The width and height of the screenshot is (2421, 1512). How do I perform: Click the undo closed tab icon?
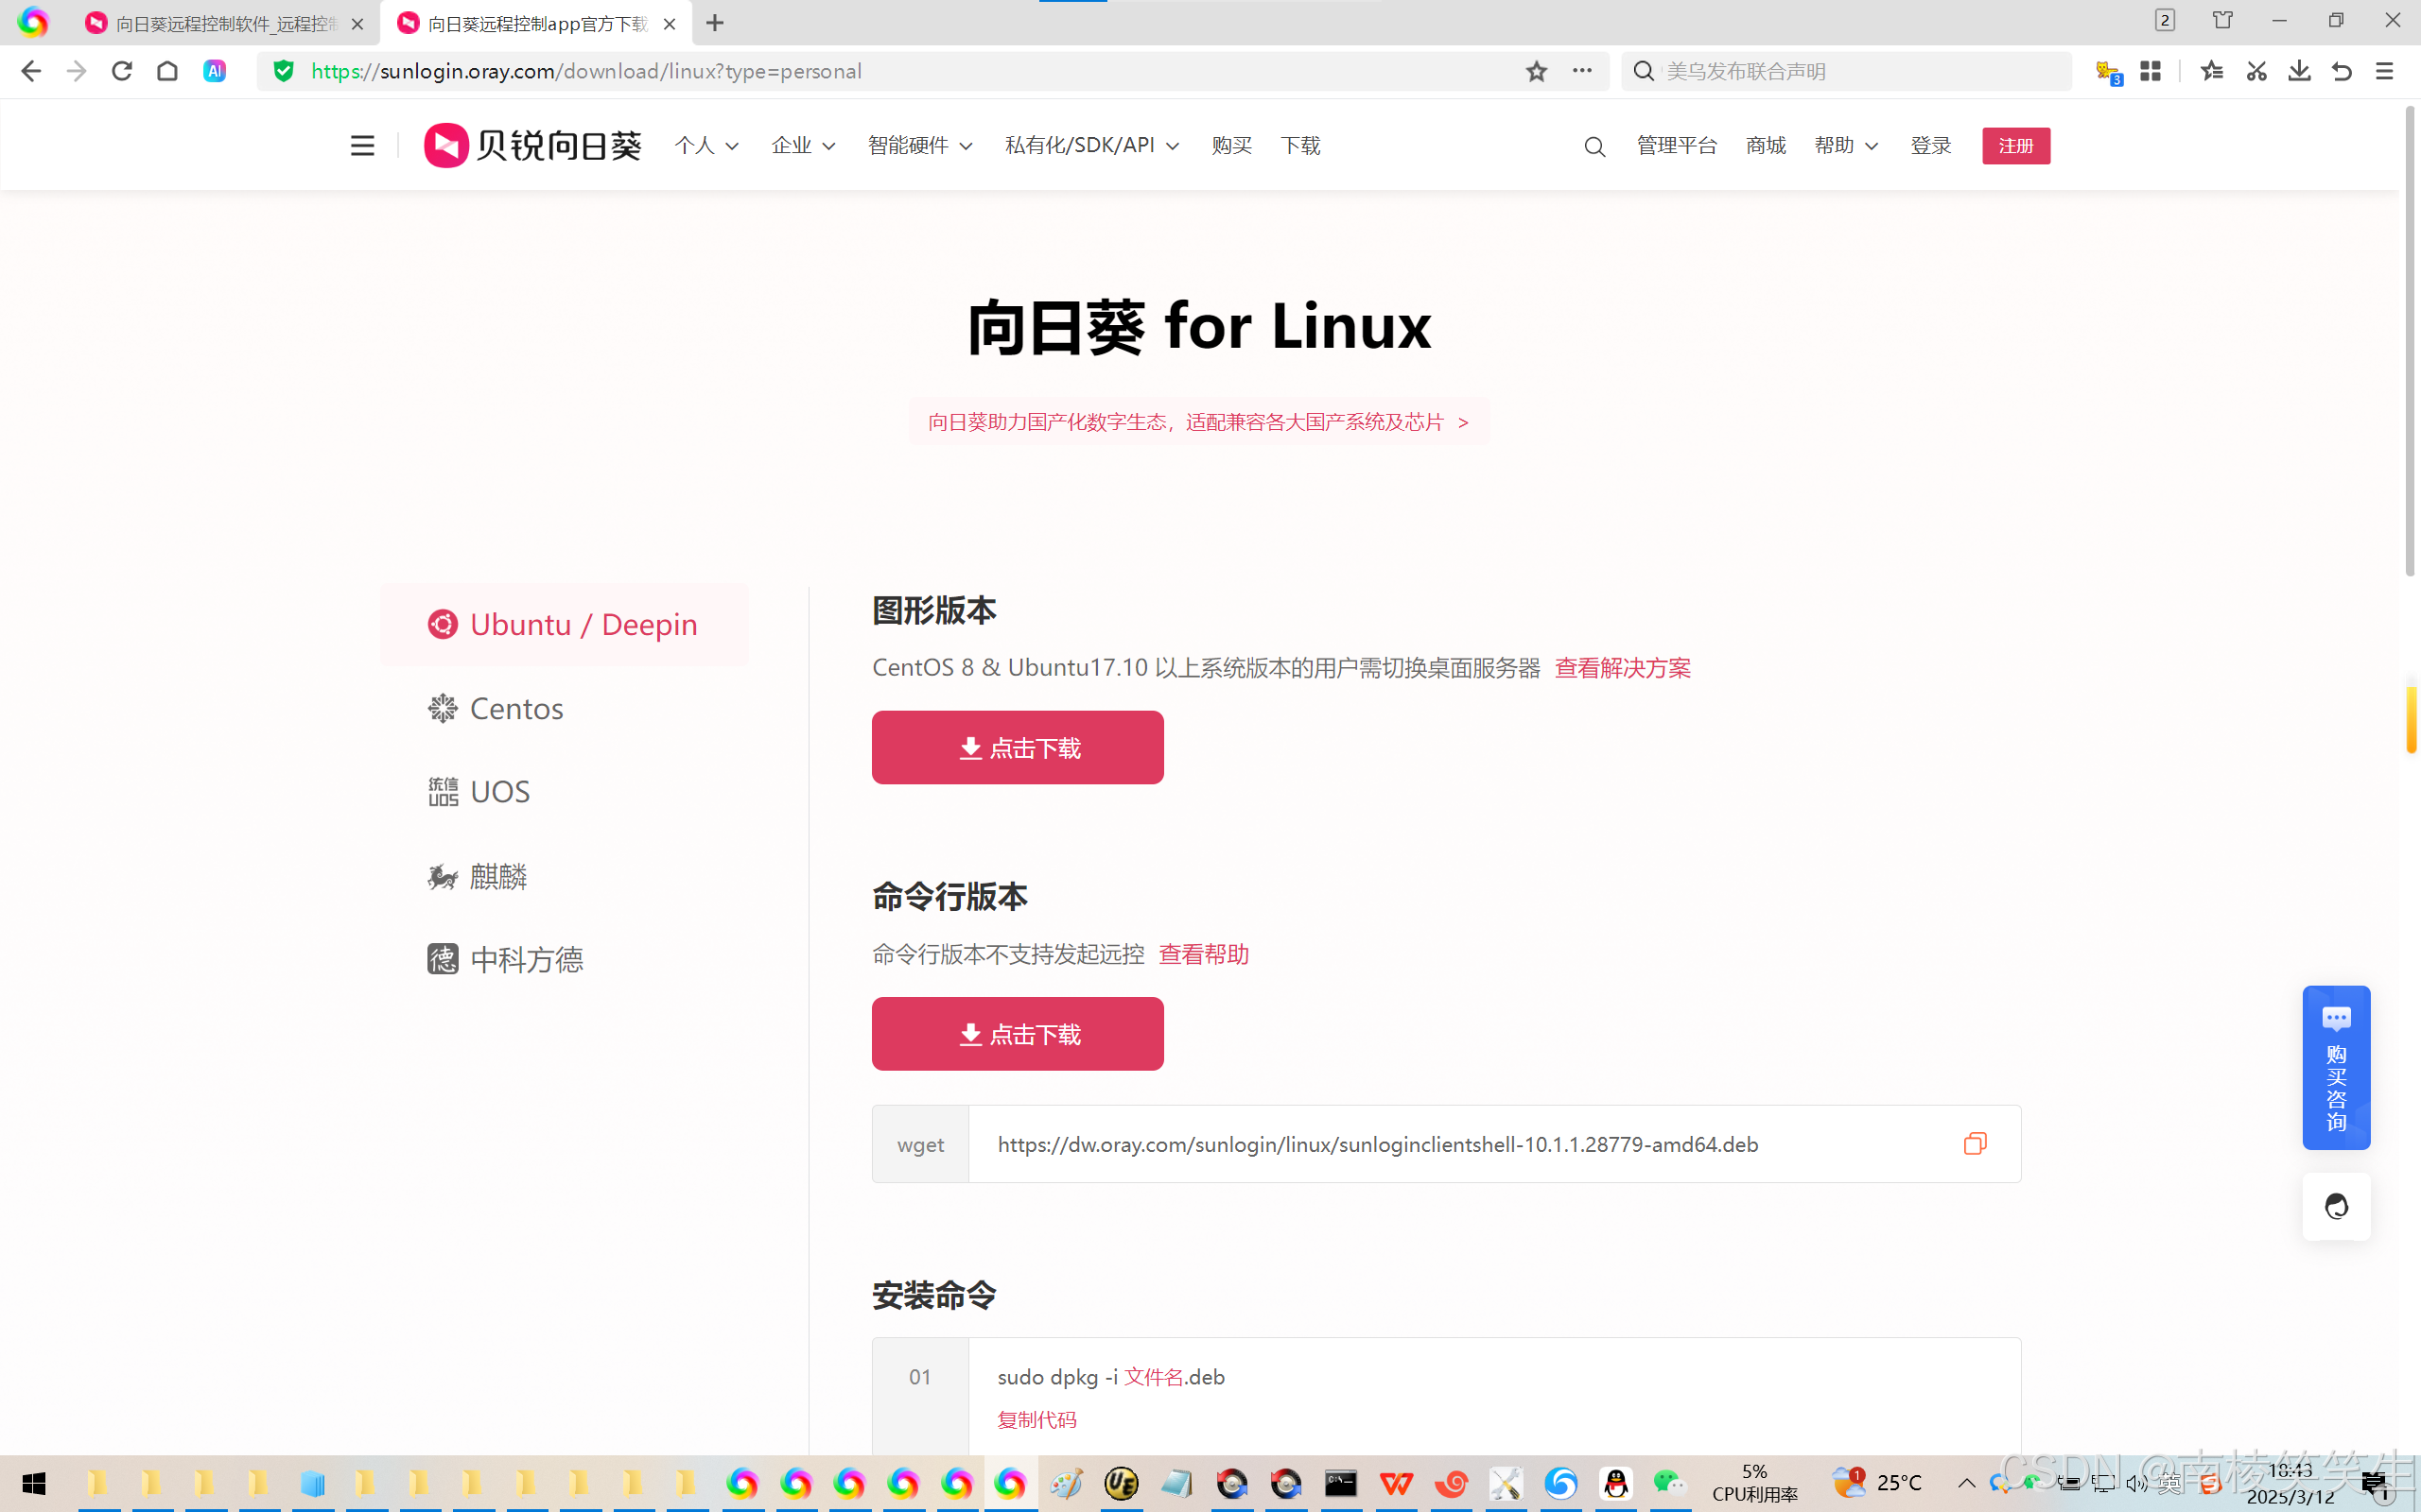[2342, 71]
